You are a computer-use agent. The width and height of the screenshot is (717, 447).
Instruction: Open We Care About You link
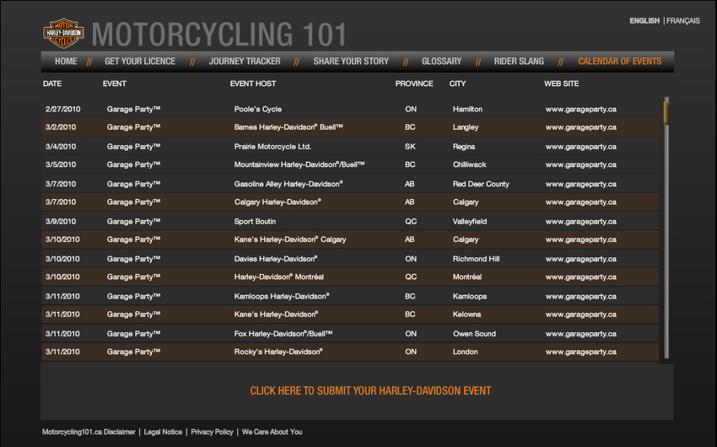272,432
